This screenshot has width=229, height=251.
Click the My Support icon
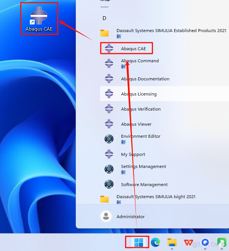tap(109, 154)
